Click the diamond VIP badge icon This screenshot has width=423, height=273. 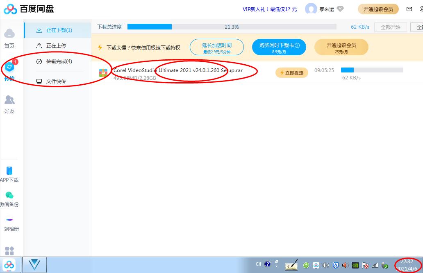tap(340, 9)
